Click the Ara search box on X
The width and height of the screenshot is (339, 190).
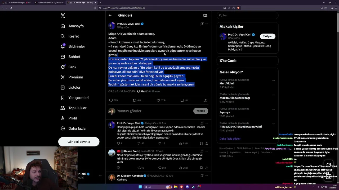247,15
